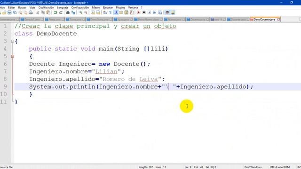This screenshot has width=301, height=169.
Task: Click the ABC spell-check toolbar icon
Action: (167, 13)
